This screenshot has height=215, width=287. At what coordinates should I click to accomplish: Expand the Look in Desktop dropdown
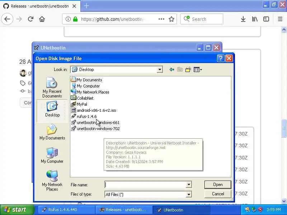(x=160, y=70)
